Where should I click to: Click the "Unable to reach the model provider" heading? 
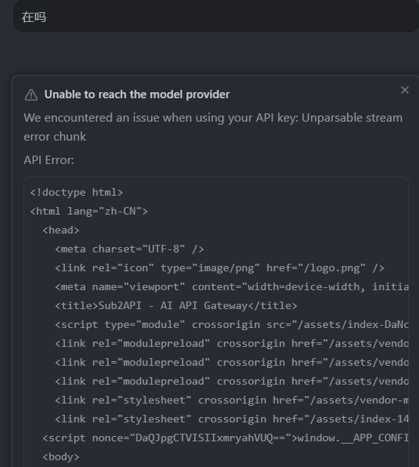point(137,94)
